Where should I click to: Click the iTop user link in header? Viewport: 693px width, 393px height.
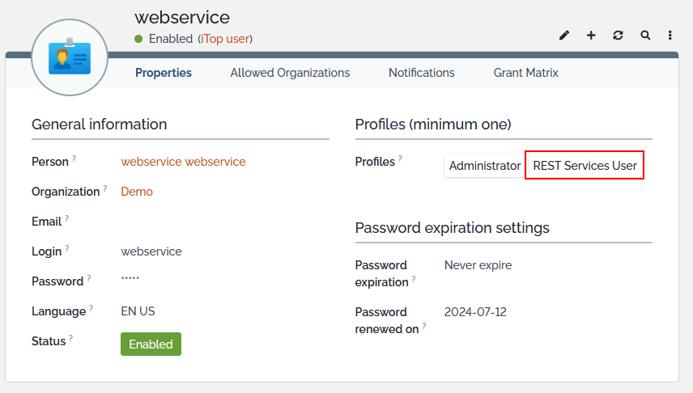click(226, 39)
